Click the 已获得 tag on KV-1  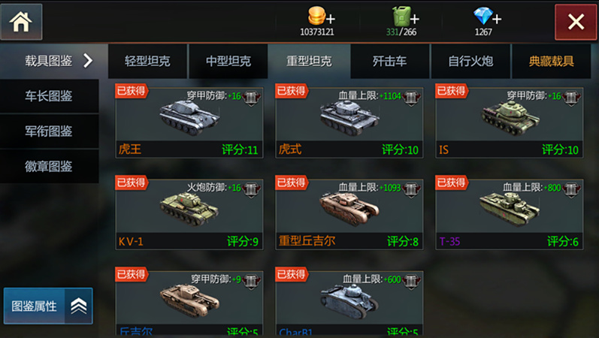point(132,183)
